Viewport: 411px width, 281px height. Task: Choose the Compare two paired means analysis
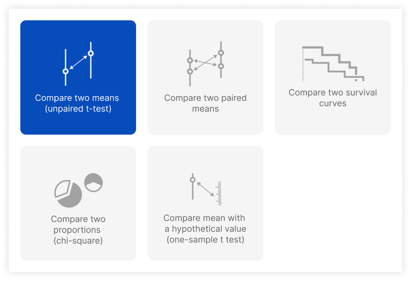coord(205,77)
